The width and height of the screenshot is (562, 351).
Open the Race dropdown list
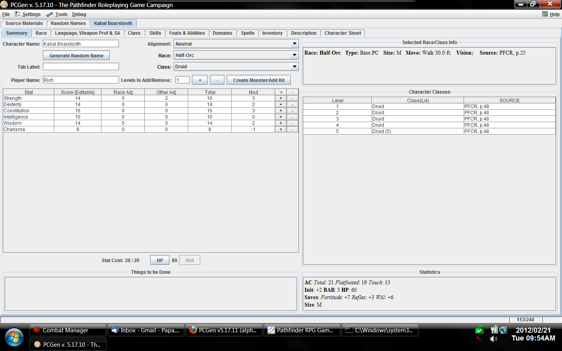(295, 55)
